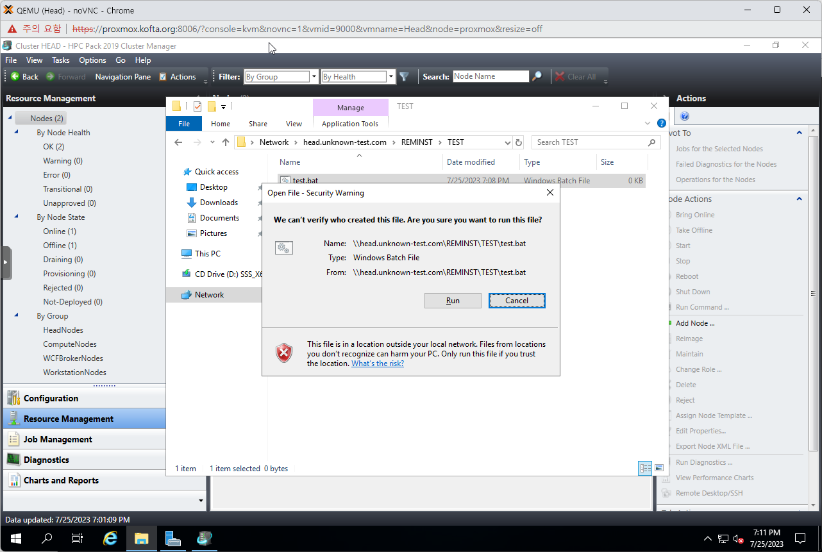Screen dimensions: 822x552
Task: Open Internet Explorer from the taskbar
Action: (110, 539)
